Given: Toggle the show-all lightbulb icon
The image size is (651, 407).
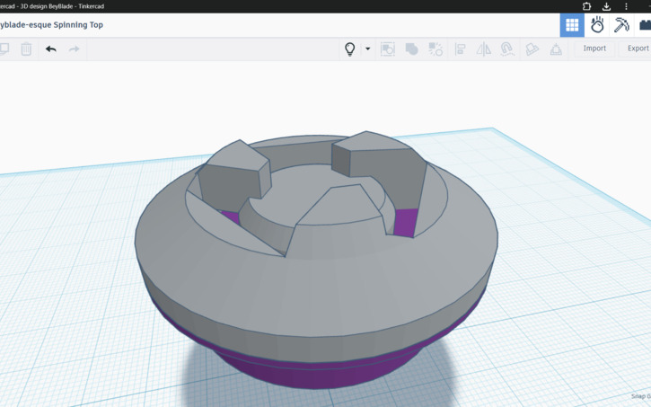Looking at the screenshot, I should (x=350, y=49).
